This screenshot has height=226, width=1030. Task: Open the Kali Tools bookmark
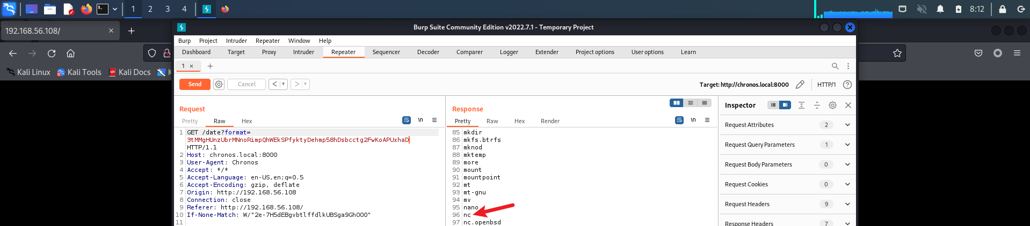click(x=79, y=72)
